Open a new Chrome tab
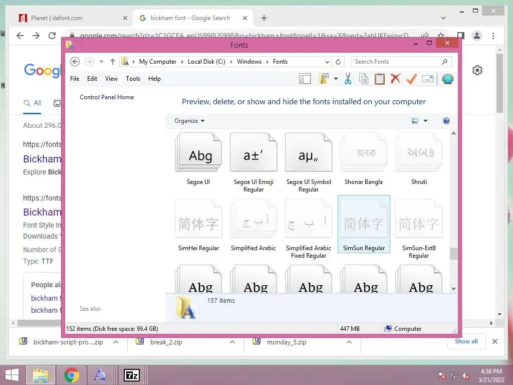 pos(264,18)
